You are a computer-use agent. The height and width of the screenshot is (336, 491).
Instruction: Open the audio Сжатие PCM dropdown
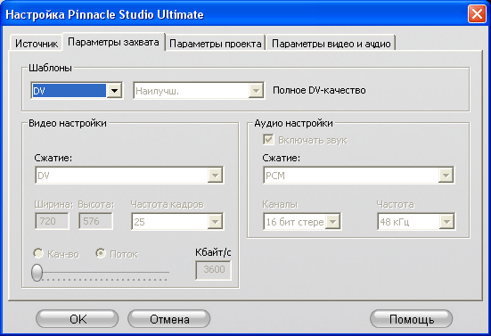coord(358,176)
